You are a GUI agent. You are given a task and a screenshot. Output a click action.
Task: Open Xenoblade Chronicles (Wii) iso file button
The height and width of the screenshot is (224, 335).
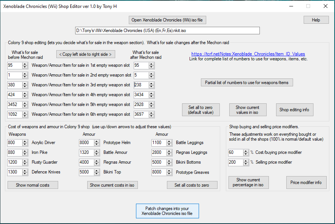click(x=167, y=20)
